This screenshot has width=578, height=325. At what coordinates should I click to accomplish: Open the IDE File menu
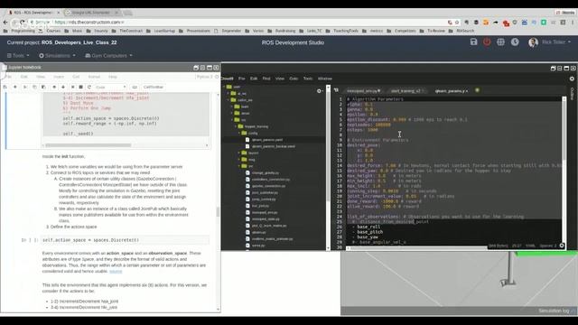pos(241,79)
